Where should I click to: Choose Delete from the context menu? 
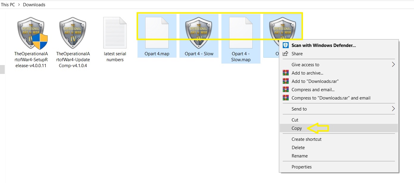pyautogui.click(x=339, y=147)
